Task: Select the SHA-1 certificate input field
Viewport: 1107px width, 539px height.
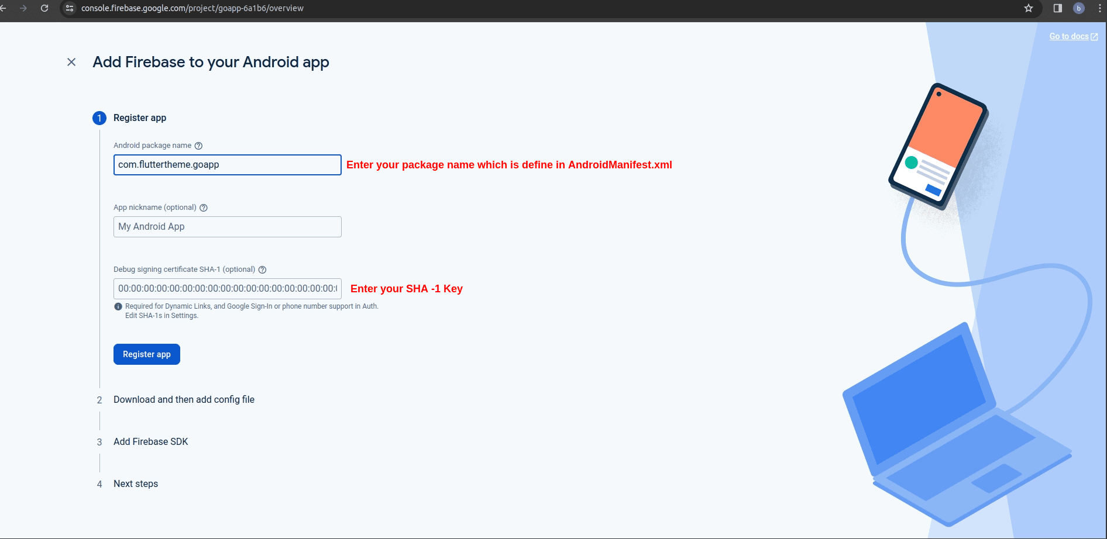Action: coord(227,289)
